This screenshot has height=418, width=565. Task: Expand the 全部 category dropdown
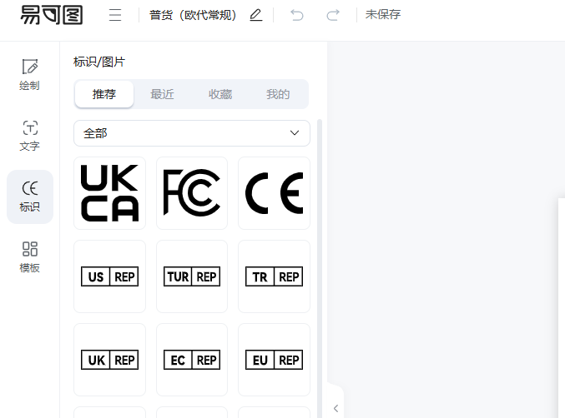click(192, 133)
